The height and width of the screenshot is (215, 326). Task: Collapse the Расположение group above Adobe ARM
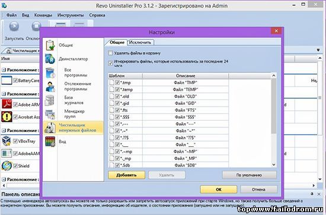pyautogui.click(x=4, y=94)
